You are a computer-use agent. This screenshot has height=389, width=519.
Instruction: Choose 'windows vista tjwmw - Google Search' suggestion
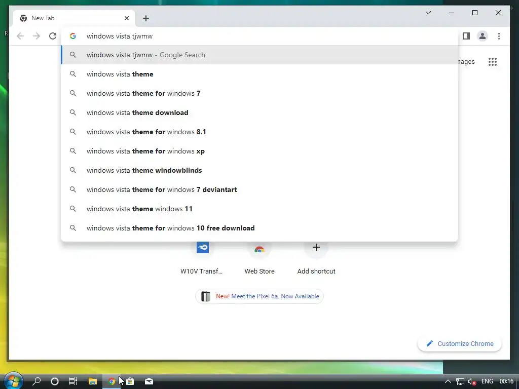pyautogui.click(x=260, y=55)
